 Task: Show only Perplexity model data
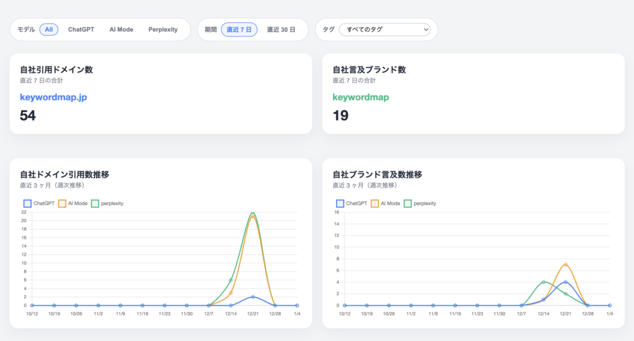click(x=163, y=29)
